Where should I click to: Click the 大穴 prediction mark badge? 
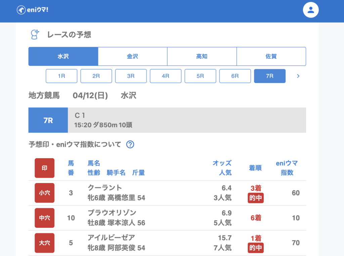pos(44,243)
